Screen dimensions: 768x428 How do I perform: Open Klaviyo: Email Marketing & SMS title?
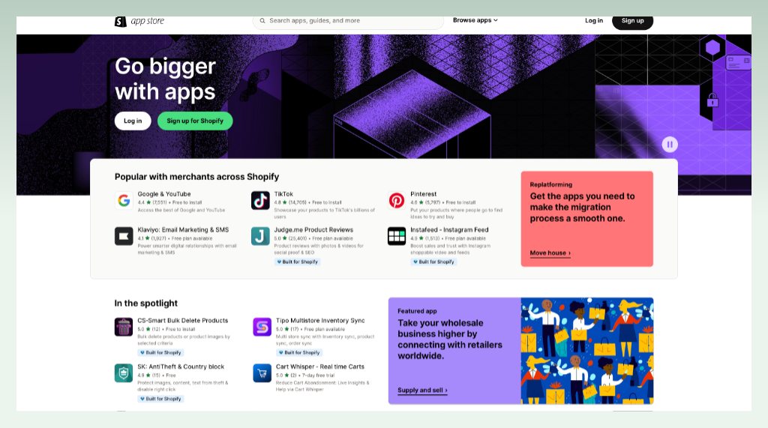pos(183,229)
